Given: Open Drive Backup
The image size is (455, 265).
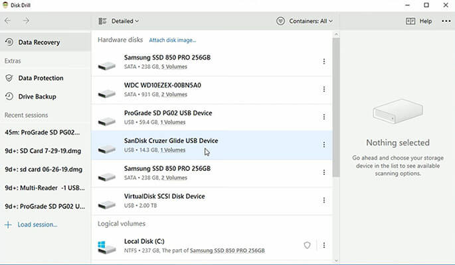Looking at the screenshot, I should tap(37, 97).
